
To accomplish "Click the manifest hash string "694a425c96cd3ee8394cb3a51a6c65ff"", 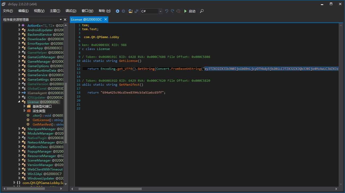I will pos(132,93).
